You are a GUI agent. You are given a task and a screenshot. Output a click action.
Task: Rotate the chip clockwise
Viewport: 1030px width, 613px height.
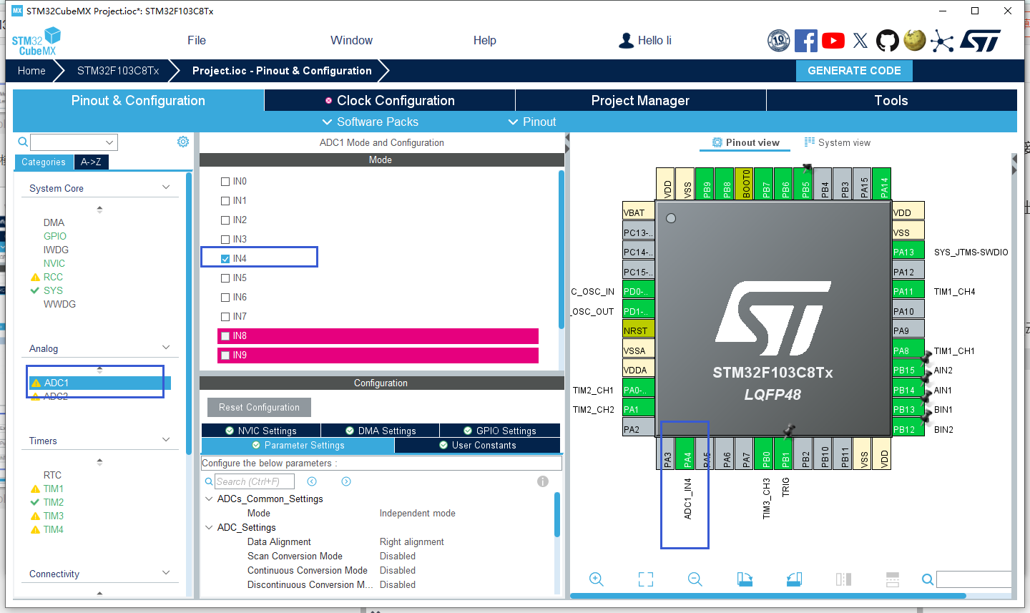pyautogui.click(x=745, y=579)
